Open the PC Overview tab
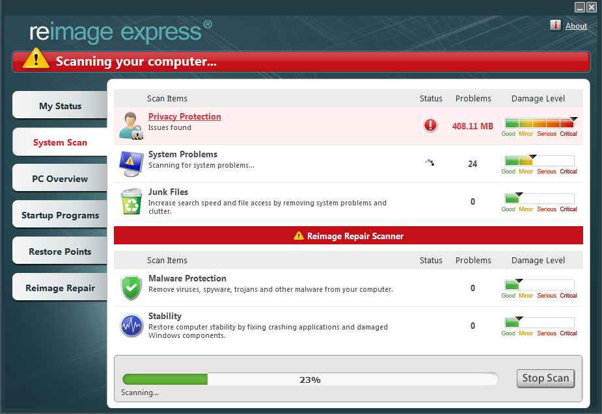The width and height of the screenshot is (602, 414). point(60,179)
